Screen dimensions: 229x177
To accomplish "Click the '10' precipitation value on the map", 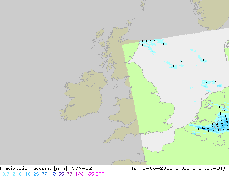I will point(203,128).
